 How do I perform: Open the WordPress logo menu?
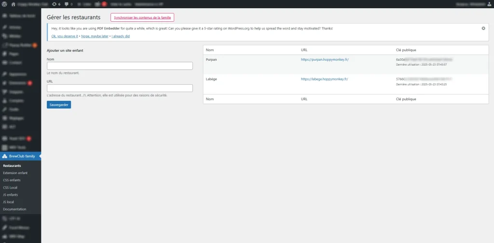click(5, 4)
